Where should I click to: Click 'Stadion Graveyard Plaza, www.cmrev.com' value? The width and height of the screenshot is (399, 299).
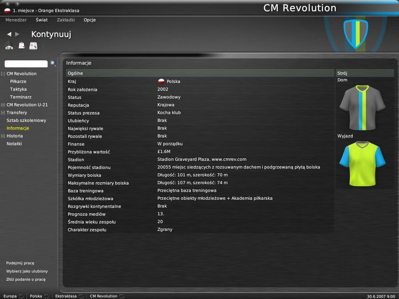point(202,159)
